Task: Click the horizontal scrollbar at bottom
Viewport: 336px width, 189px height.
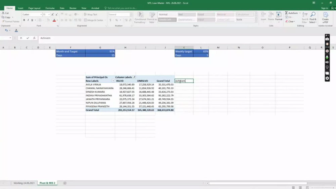Action: pos(258,183)
